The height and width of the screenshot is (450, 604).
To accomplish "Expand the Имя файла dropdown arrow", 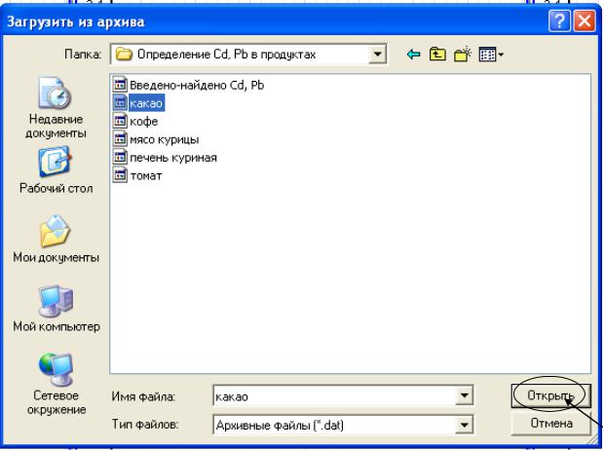I will coord(464,395).
